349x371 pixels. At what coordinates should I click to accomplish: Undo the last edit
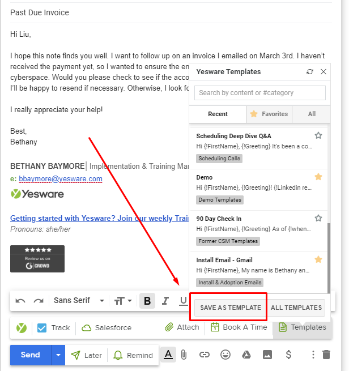tap(21, 300)
